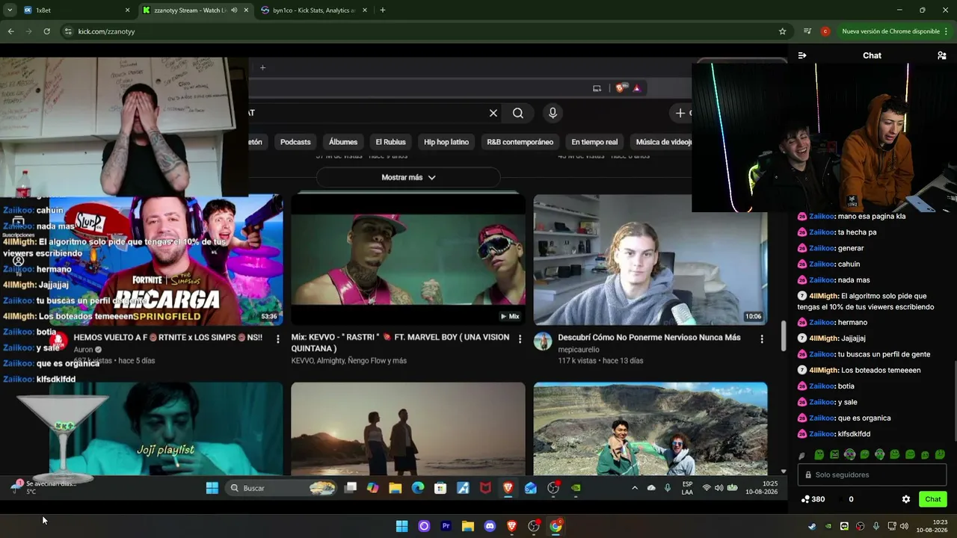Clear the YouTube search with the X
Image resolution: width=957 pixels, height=538 pixels.
click(493, 113)
